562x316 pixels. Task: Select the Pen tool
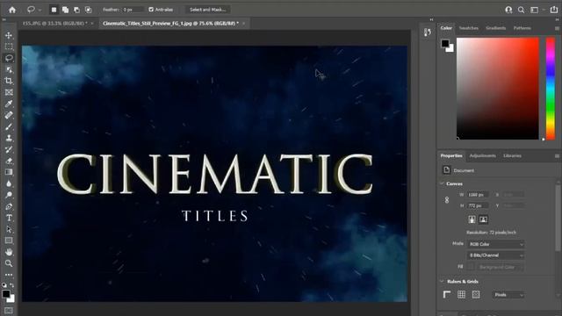click(x=9, y=207)
